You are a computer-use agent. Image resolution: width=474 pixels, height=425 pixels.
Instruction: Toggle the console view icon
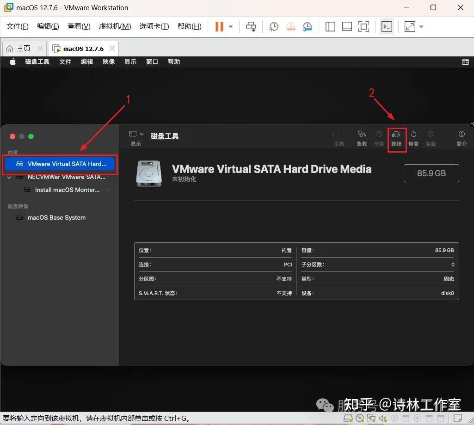(387, 27)
